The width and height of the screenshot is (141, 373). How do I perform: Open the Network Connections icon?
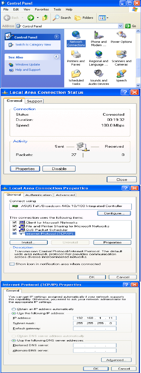click(76, 39)
